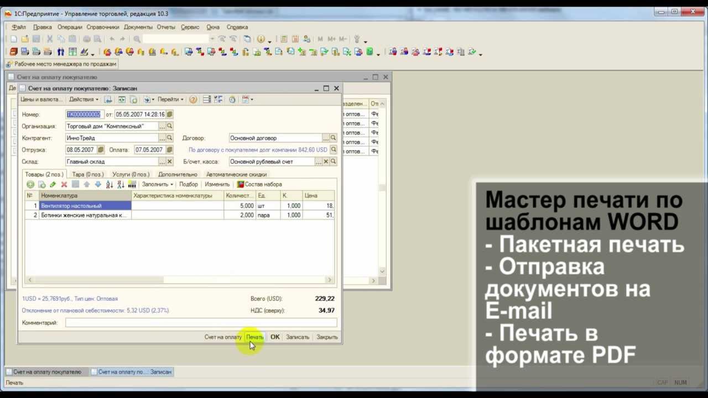Click the Подбор button
The image size is (708, 398).
click(189, 184)
